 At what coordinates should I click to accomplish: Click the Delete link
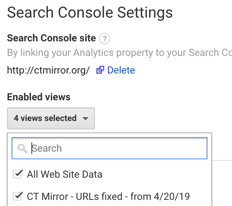pos(121,70)
